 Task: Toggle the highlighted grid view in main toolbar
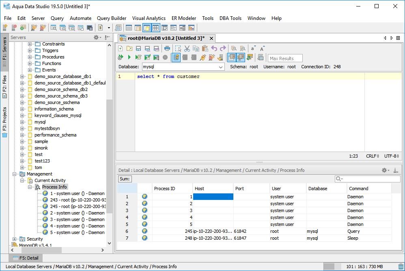pyautogui.click(x=155, y=27)
